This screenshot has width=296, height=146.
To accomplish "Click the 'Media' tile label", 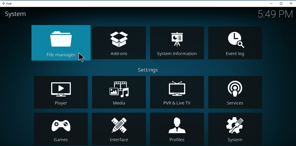I will [x=119, y=103].
